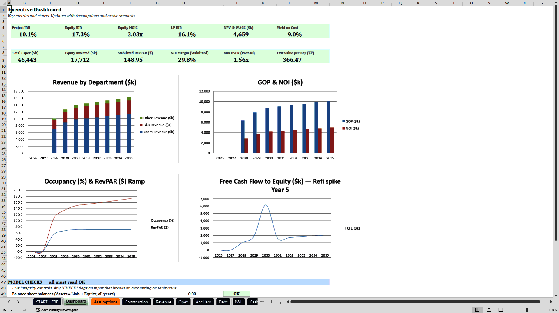Click the vertical scrollbar down arrow

coord(556,296)
